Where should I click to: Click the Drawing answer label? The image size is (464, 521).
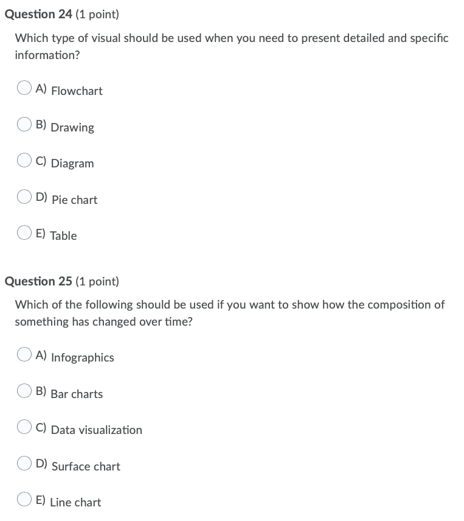pos(72,128)
